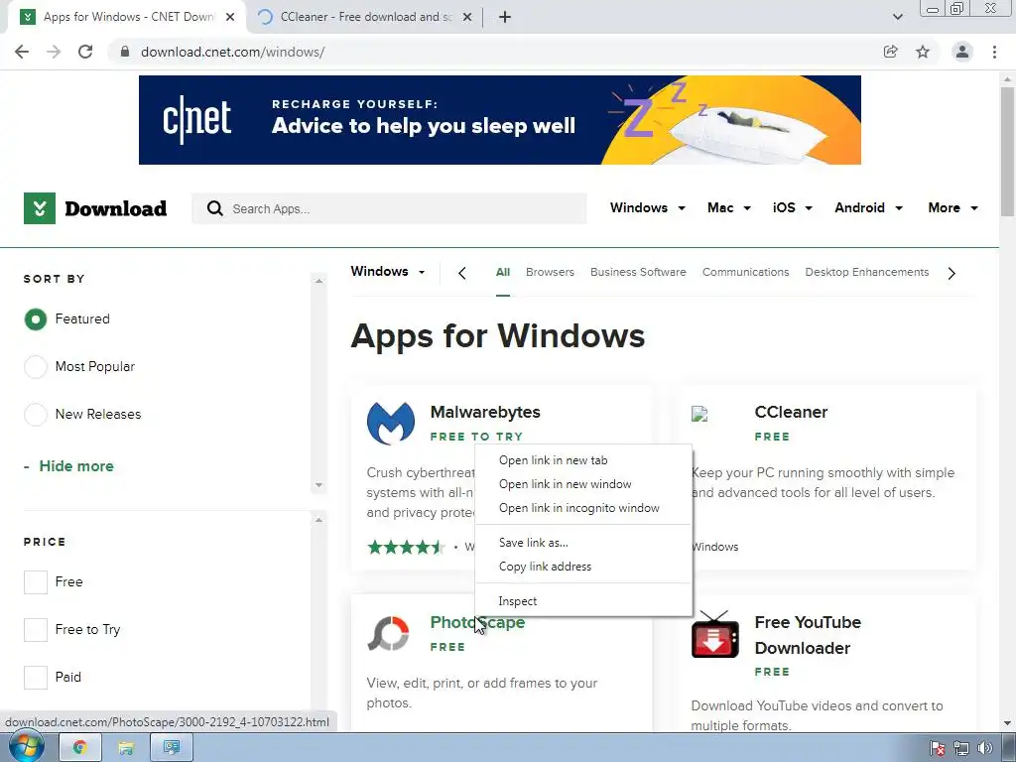1016x762 pixels.
Task: Bookmark this page with the star icon
Action: tap(923, 52)
